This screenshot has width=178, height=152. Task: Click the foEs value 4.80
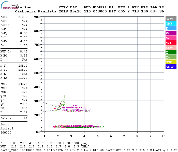(24, 41)
